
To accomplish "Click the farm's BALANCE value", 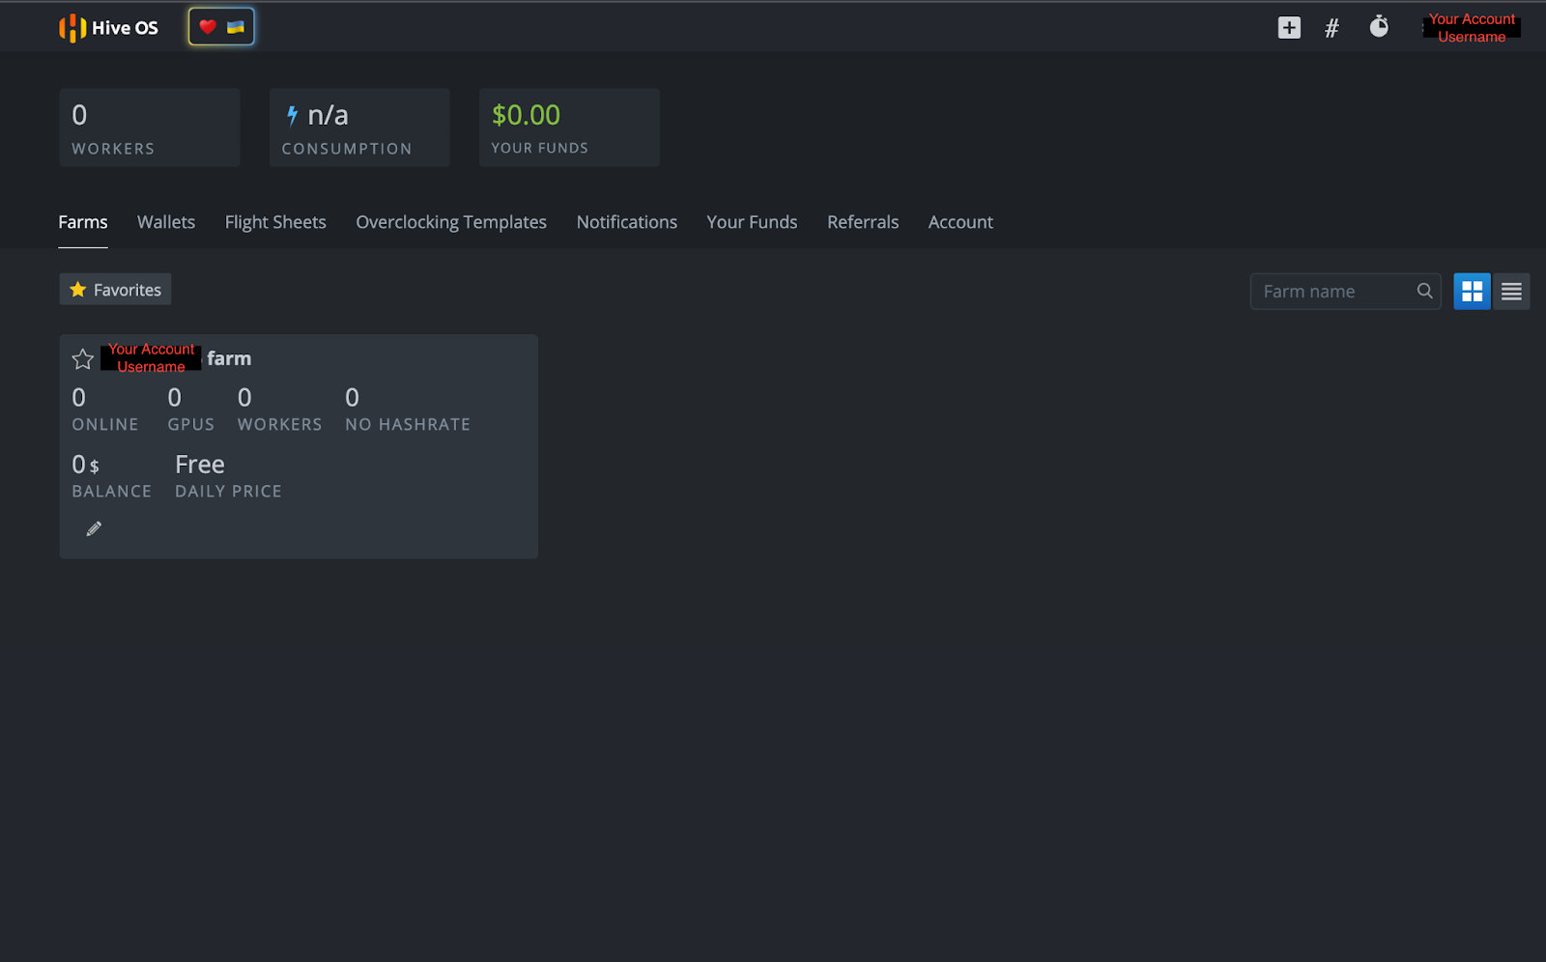I will click(x=112, y=476).
